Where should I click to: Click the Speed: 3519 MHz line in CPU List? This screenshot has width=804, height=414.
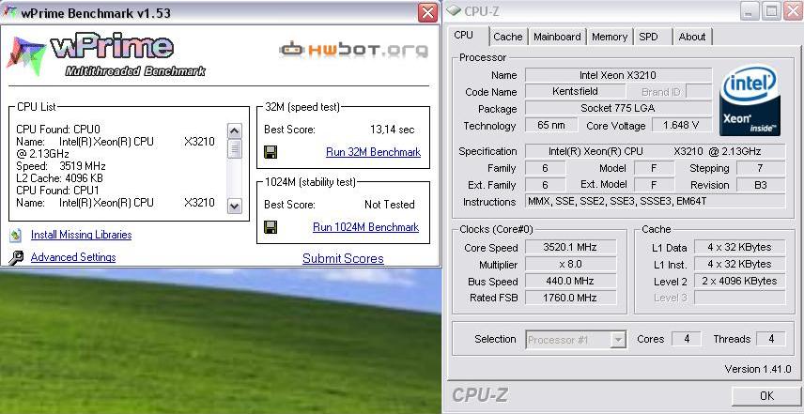[x=61, y=166]
